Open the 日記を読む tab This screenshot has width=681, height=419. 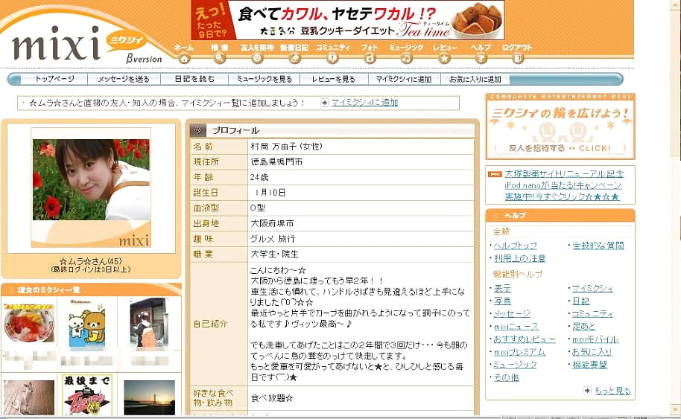[194, 79]
